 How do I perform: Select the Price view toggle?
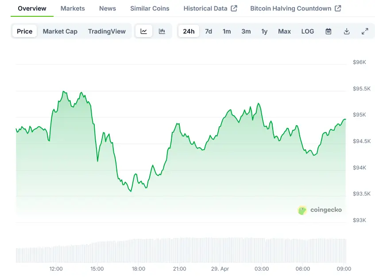coord(25,31)
